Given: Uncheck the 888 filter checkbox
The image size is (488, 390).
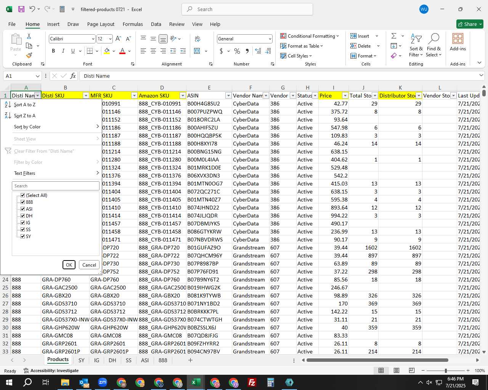Looking at the screenshot, I should tap(22, 202).
